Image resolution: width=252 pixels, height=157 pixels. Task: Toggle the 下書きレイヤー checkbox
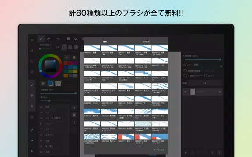(185, 75)
